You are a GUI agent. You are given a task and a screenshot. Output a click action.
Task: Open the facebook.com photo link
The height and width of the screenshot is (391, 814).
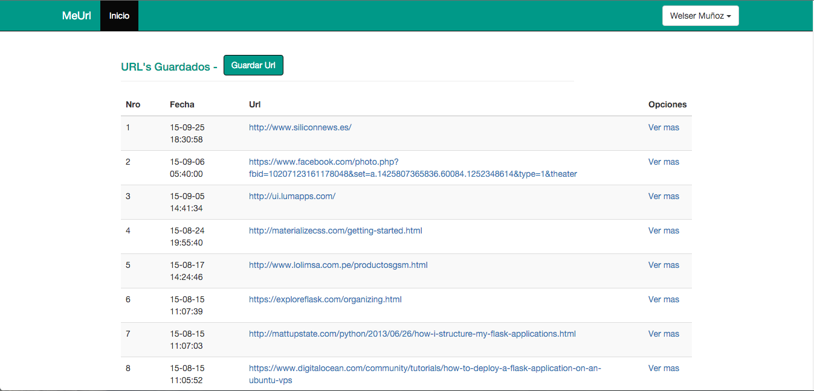point(413,168)
